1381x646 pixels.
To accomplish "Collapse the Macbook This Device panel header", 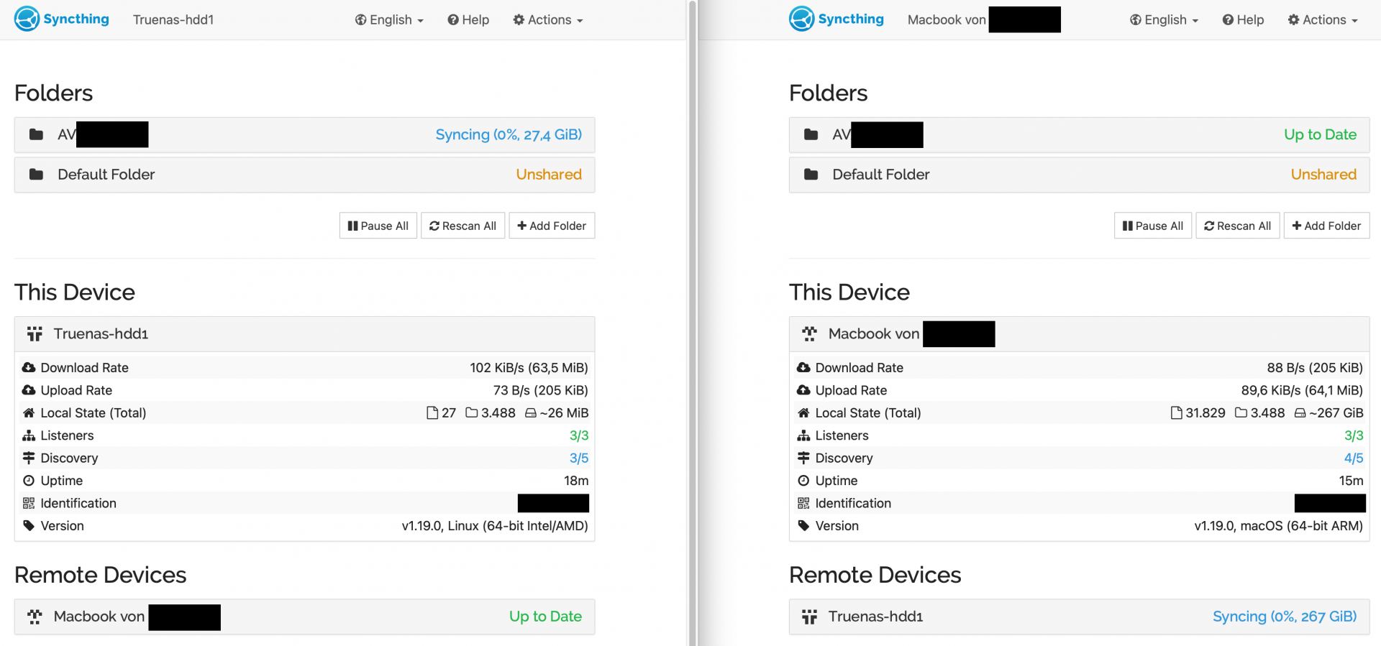I will pyautogui.click(x=1079, y=334).
